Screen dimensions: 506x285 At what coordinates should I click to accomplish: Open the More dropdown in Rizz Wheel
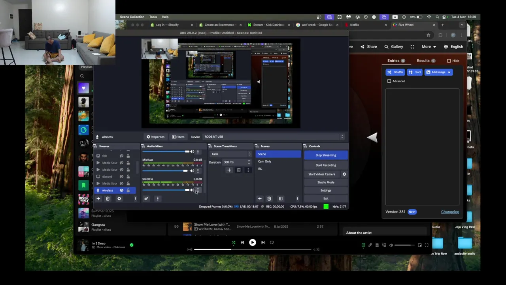click(x=429, y=47)
